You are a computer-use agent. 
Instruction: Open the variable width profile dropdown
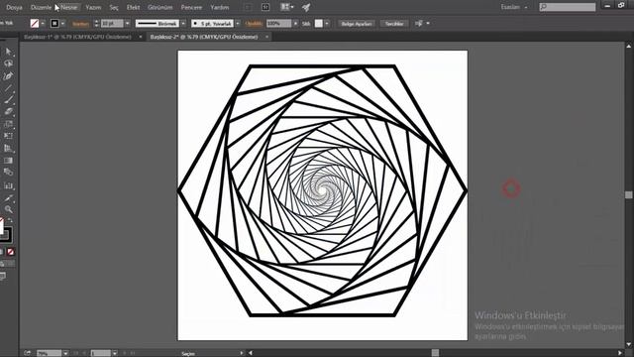click(x=183, y=24)
